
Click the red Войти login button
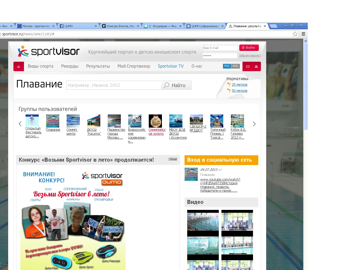click(249, 48)
